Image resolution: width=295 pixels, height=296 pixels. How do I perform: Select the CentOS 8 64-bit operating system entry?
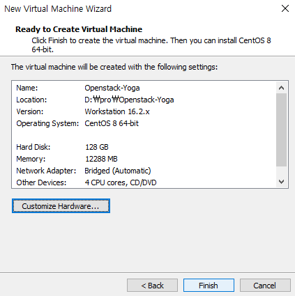[x=112, y=123]
